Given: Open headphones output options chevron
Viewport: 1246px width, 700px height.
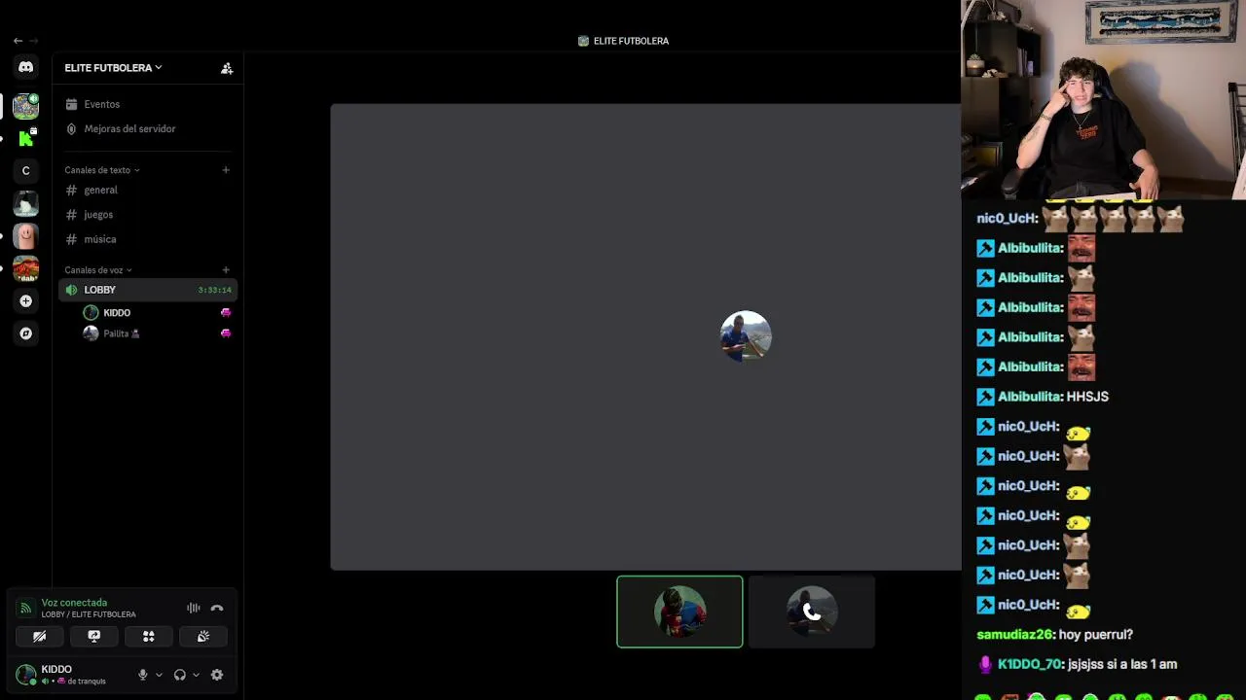Looking at the screenshot, I should [x=196, y=675].
